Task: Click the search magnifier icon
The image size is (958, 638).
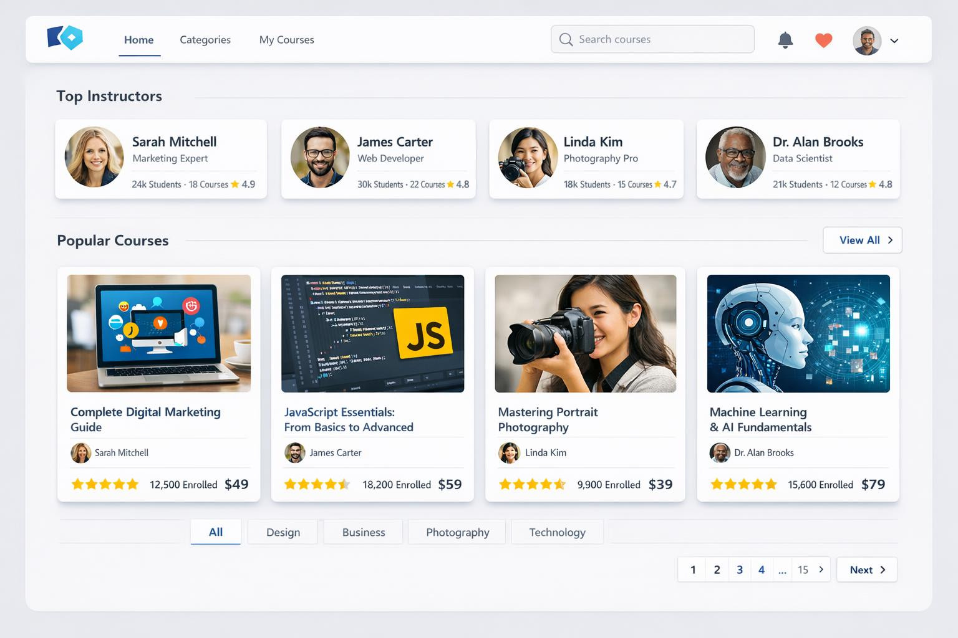Action: tap(566, 40)
